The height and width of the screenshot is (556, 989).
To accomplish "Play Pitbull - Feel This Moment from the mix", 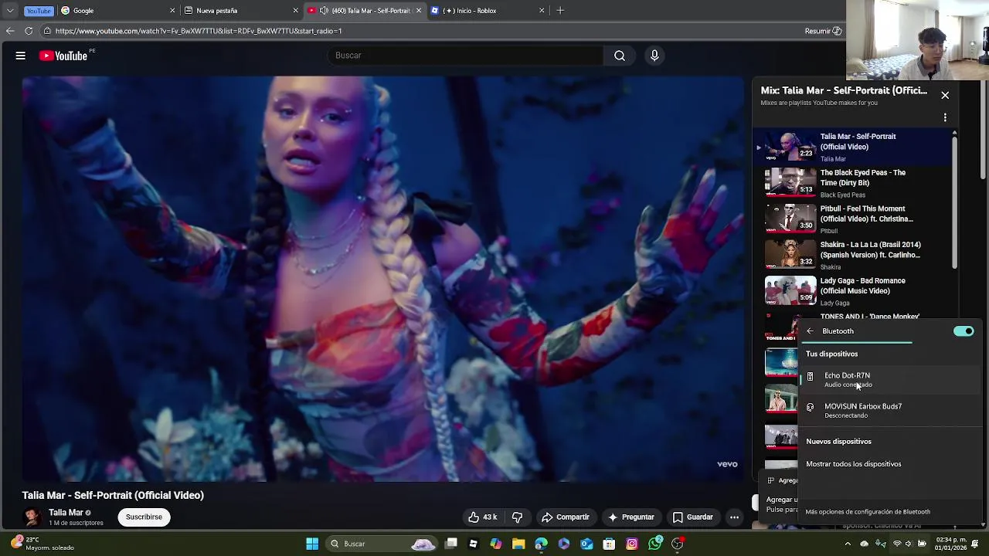I will point(854,219).
